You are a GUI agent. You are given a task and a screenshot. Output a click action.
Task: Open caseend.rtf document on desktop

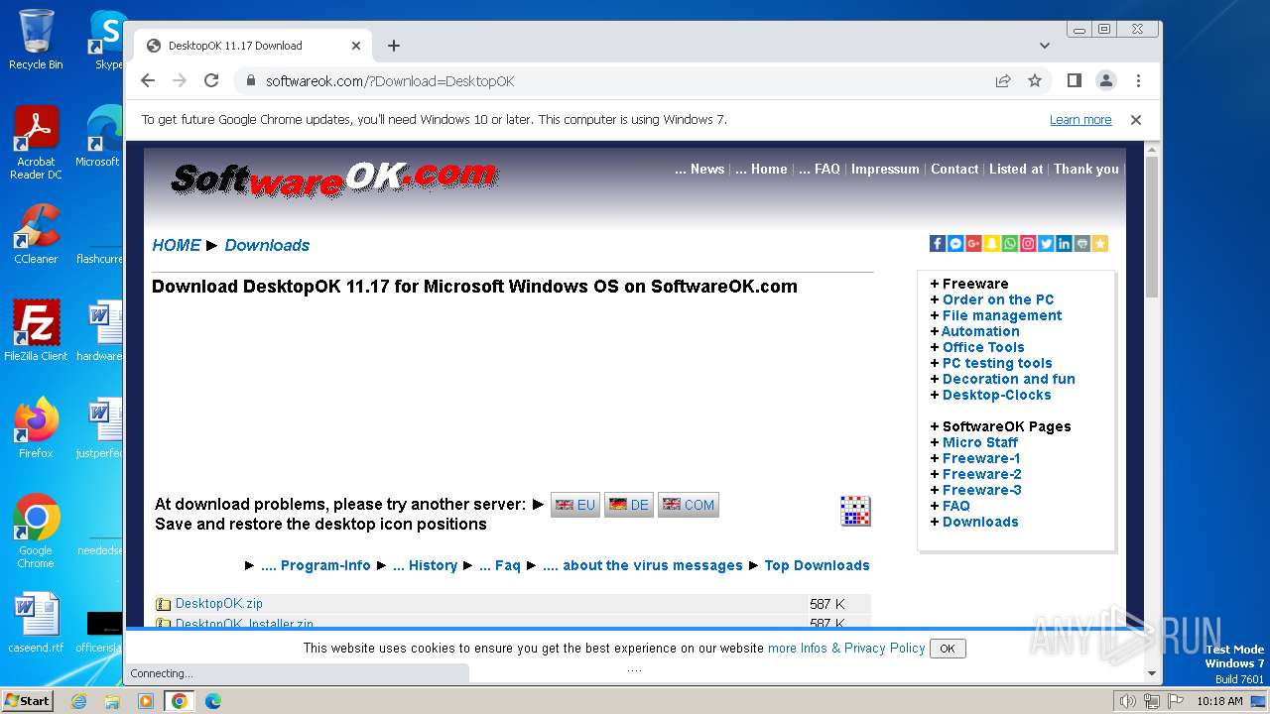tap(36, 623)
